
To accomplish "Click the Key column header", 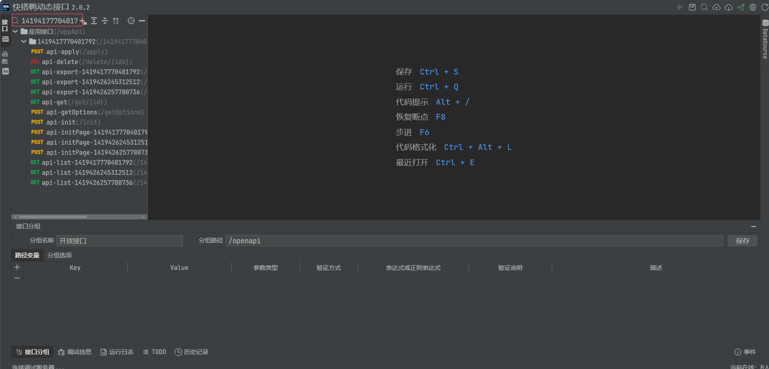I will (75, 268).
